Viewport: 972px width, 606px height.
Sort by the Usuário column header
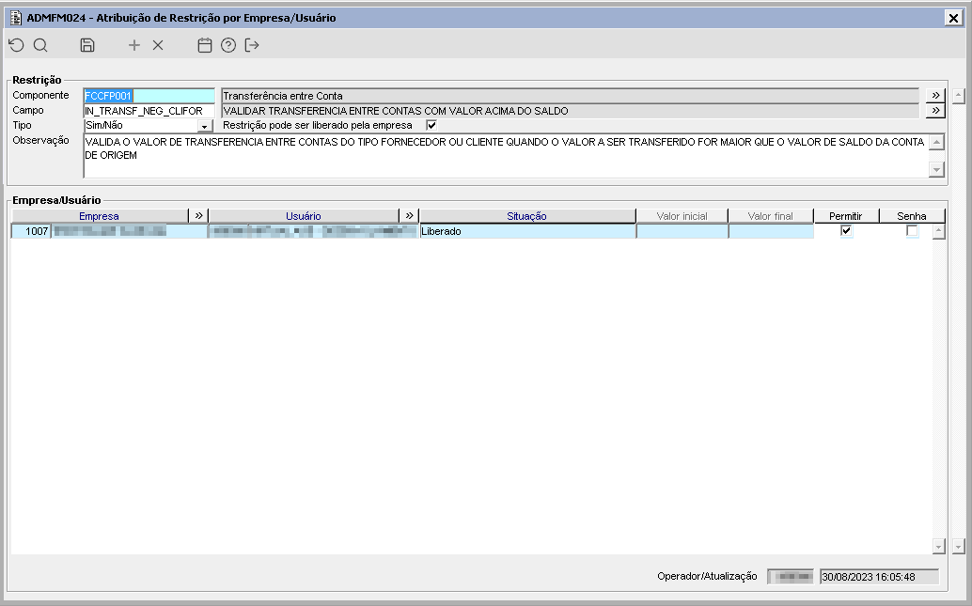(304, 216)
